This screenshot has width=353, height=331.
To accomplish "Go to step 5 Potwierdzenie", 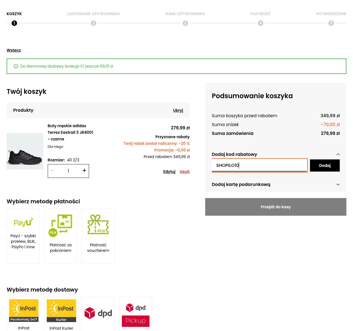I will coord(331,23).
